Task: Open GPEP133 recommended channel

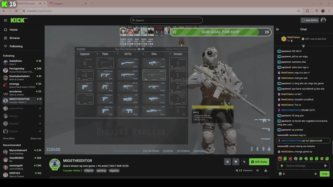Action: [x=22, y=175]
